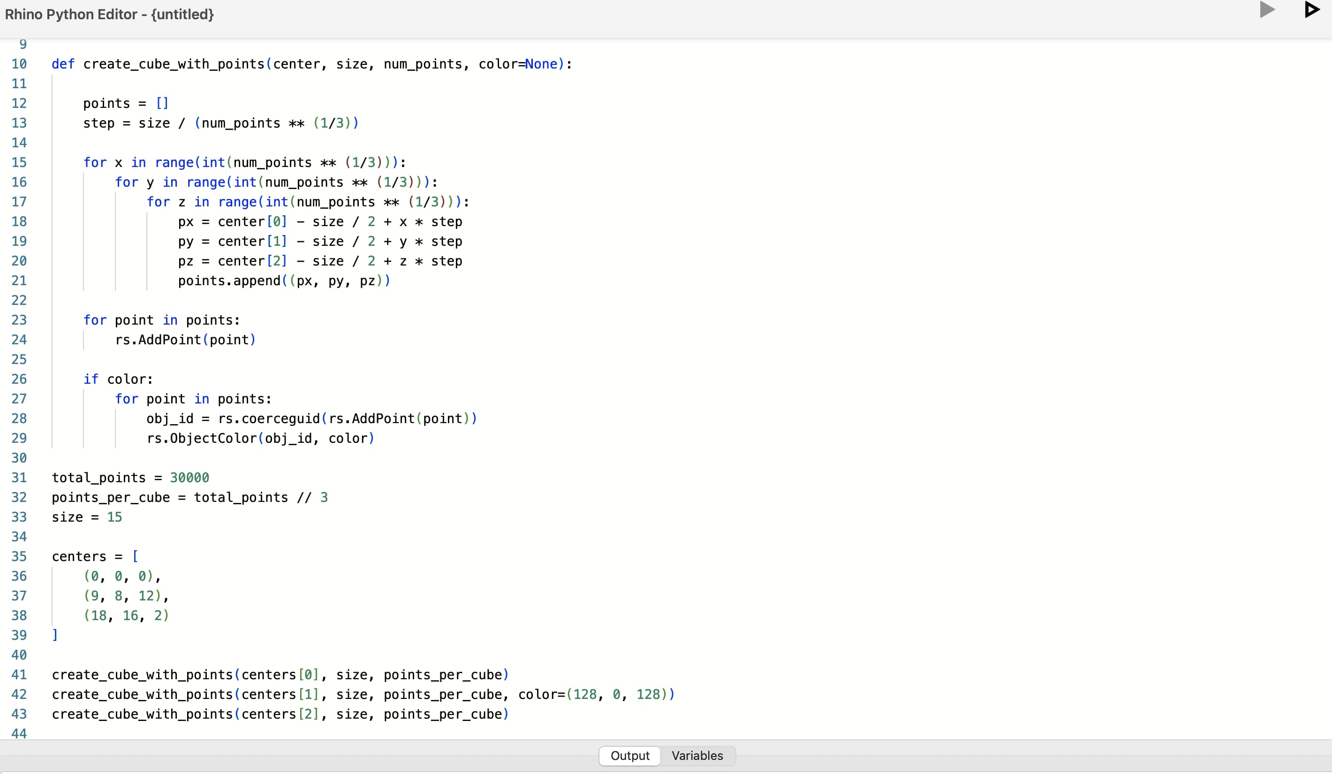Viewport: 1332px width, 774px height.
Task: Click the window title Rhino Python Editor
Action: tap(108, 14)
